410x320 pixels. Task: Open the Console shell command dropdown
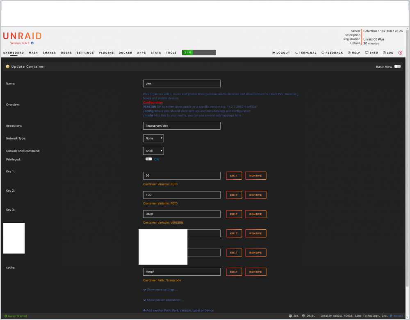coord(153,151)
